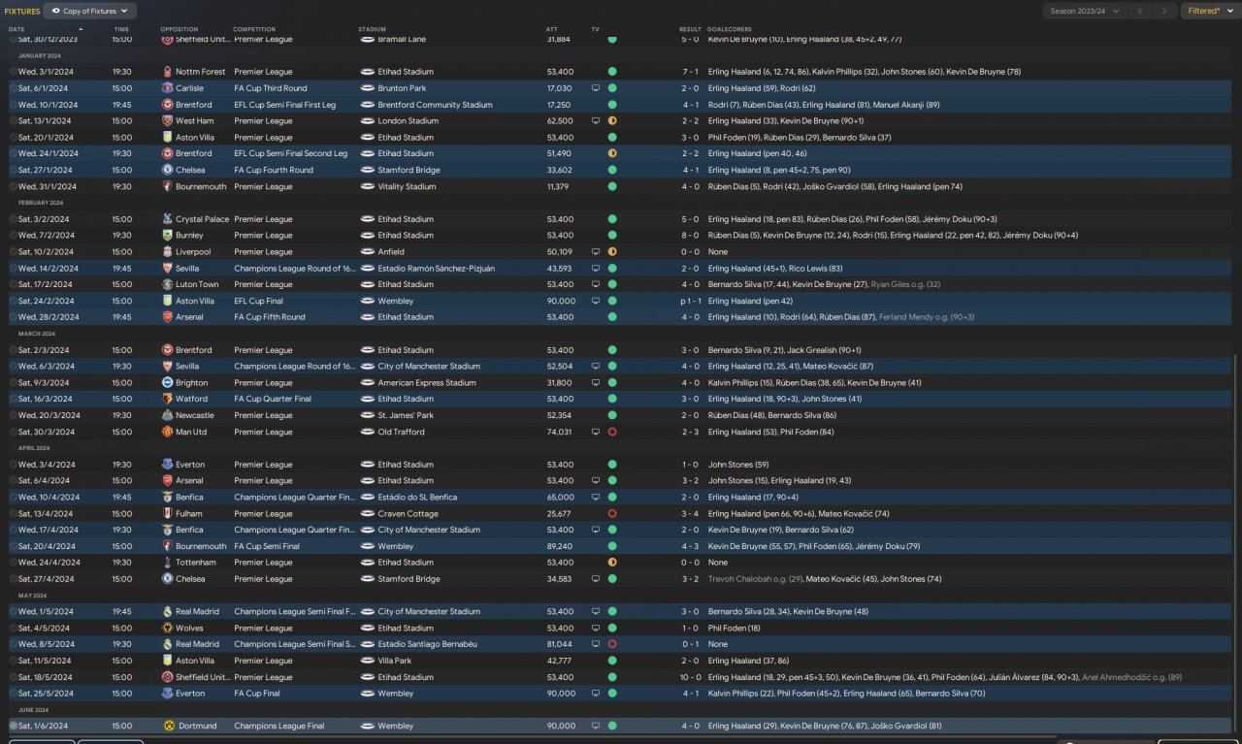Viewport: 1242px width, 744px height.
Task: Sort by the Opposition column header
Action: coord(180,29)
